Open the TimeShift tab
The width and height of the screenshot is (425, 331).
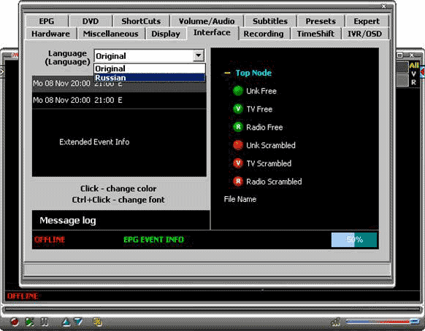315,34
